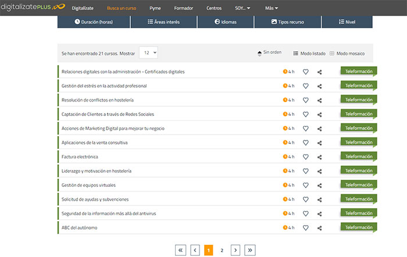This screenshot has height=257, width=407.
Task: Add Gestión de equipos virtuales to favorites
Action: click(x=306, y=185)
